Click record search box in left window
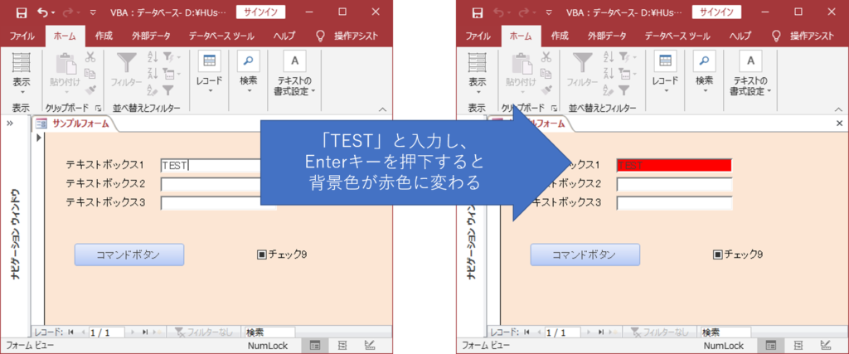The width and height of the screenshot is (849, 354). 269,332
